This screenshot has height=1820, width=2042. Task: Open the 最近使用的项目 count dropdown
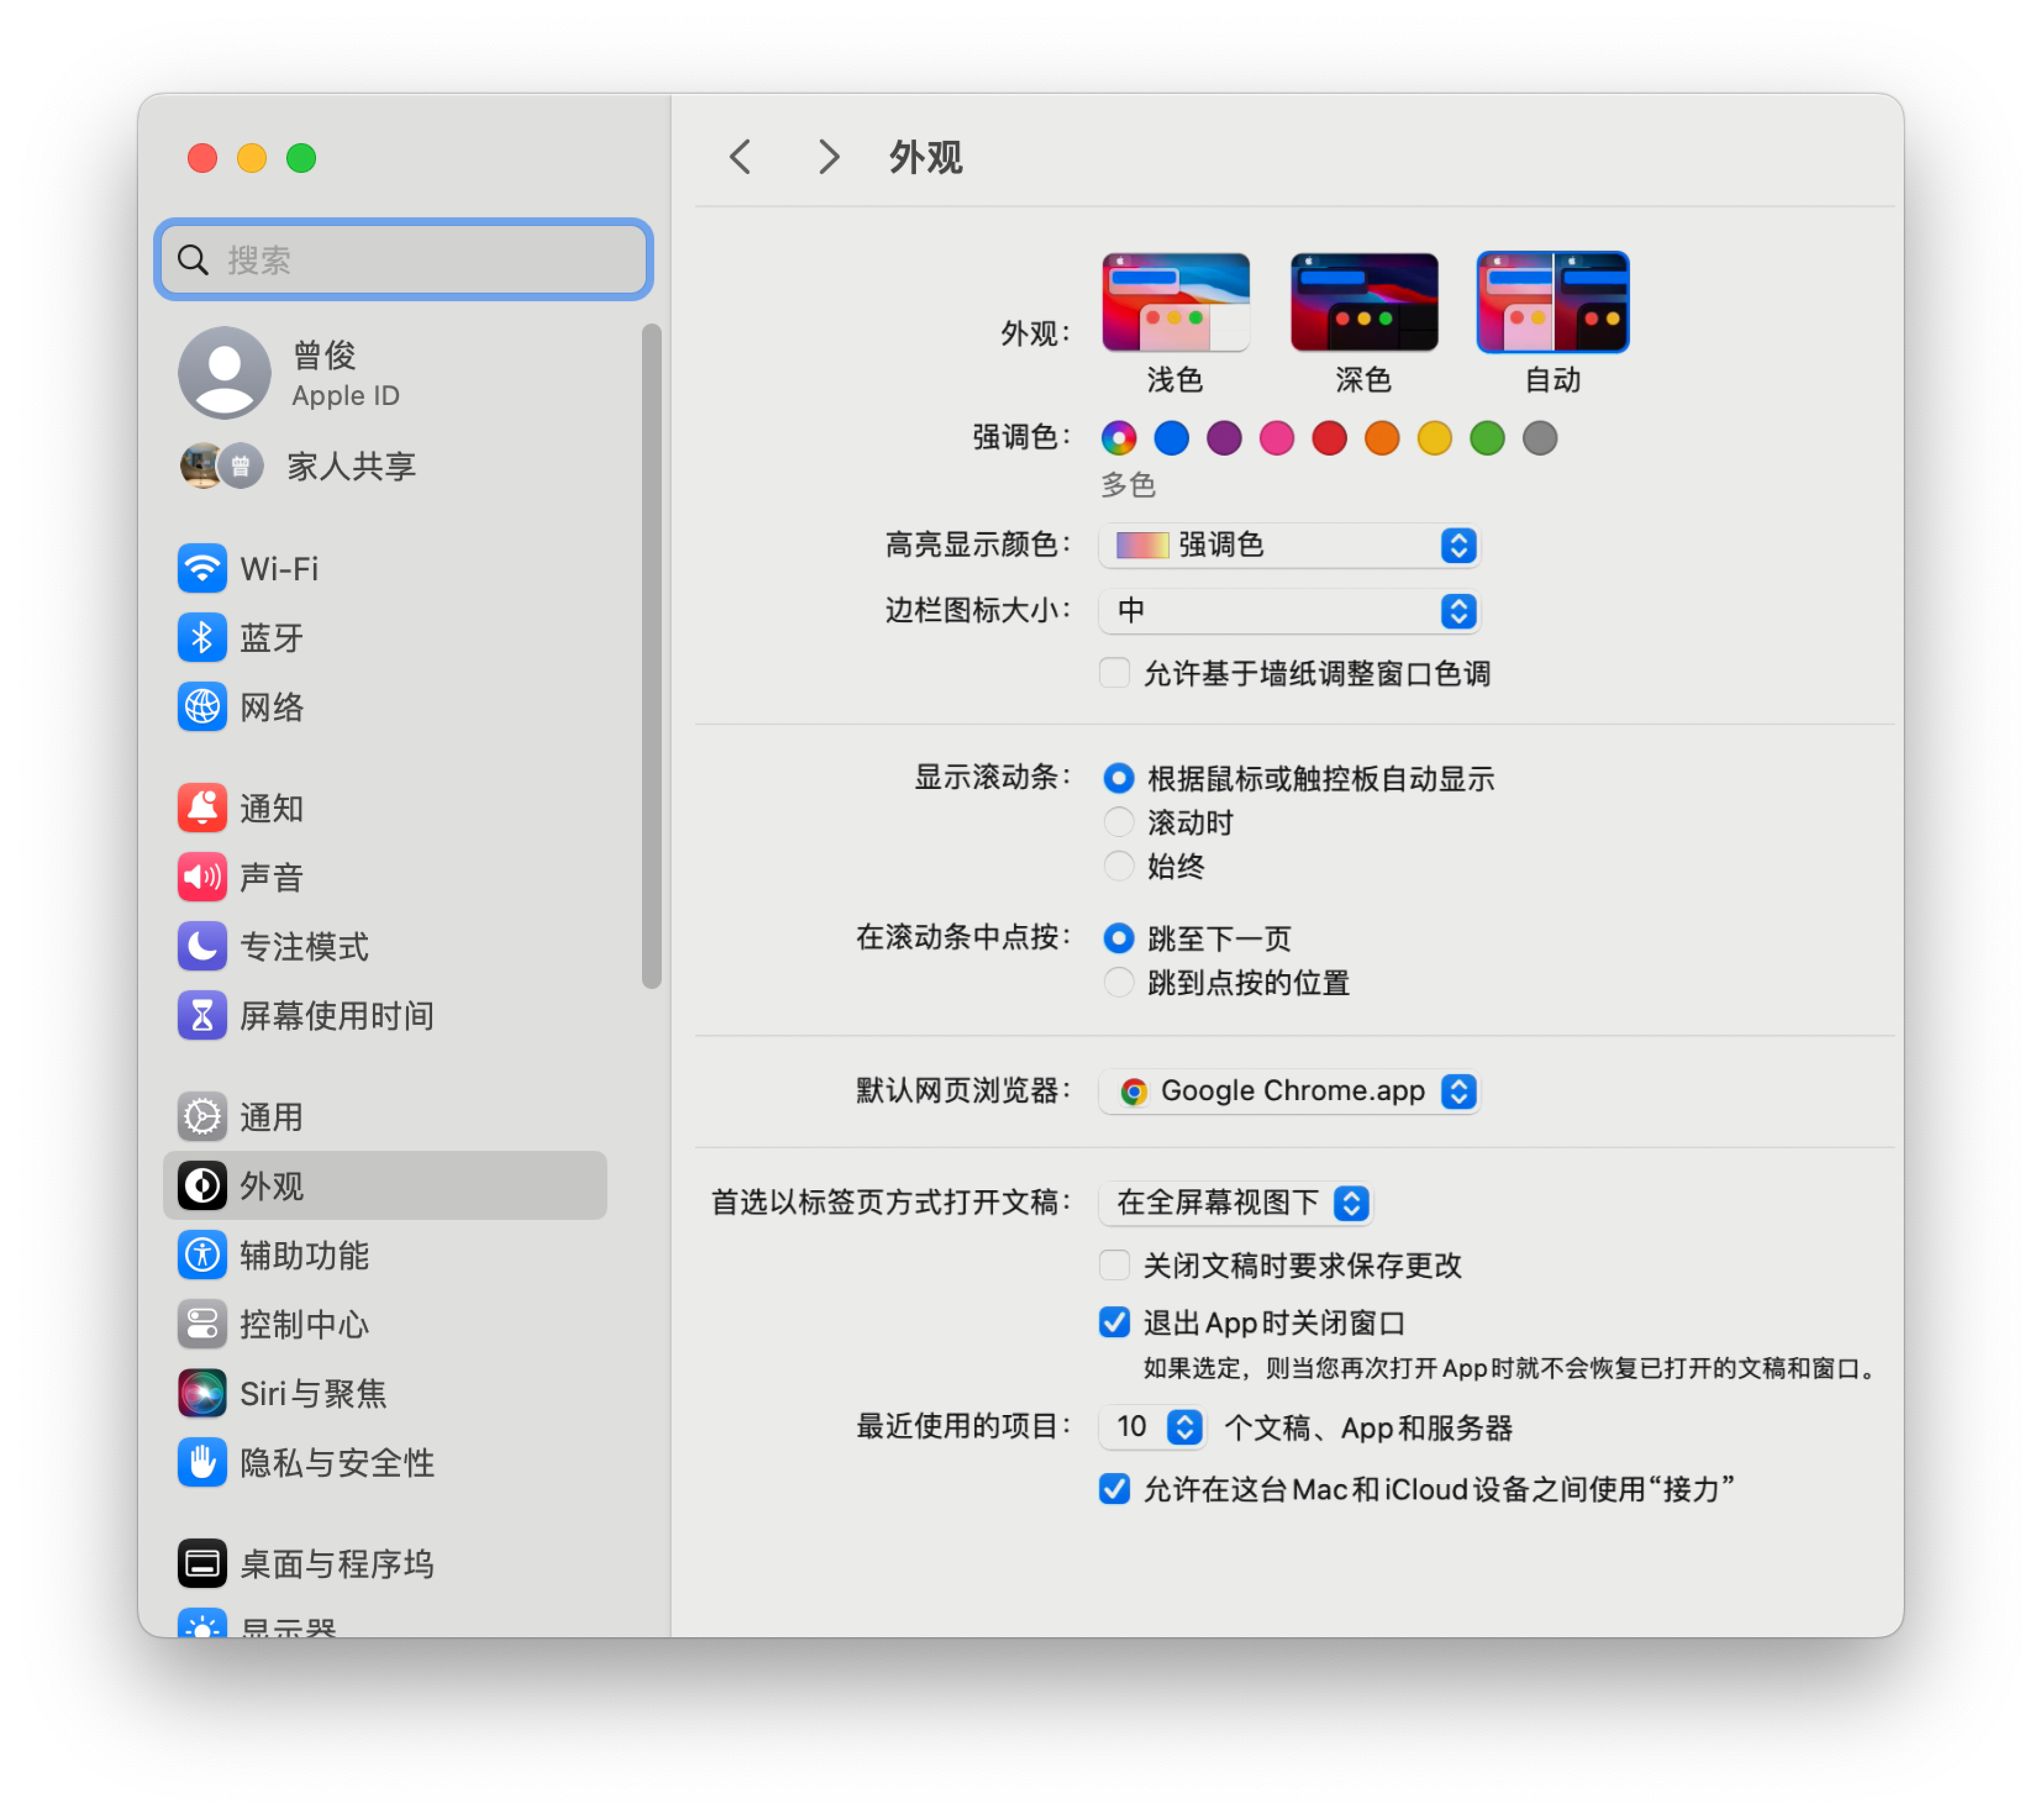click(x=1152, y=1427)
